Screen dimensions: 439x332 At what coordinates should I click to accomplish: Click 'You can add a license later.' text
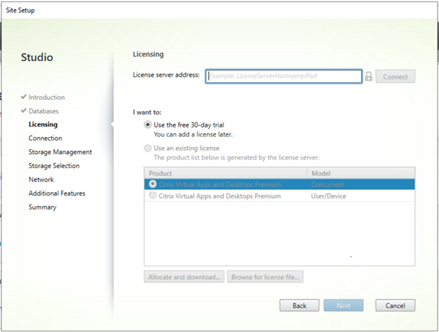(193, 134)
